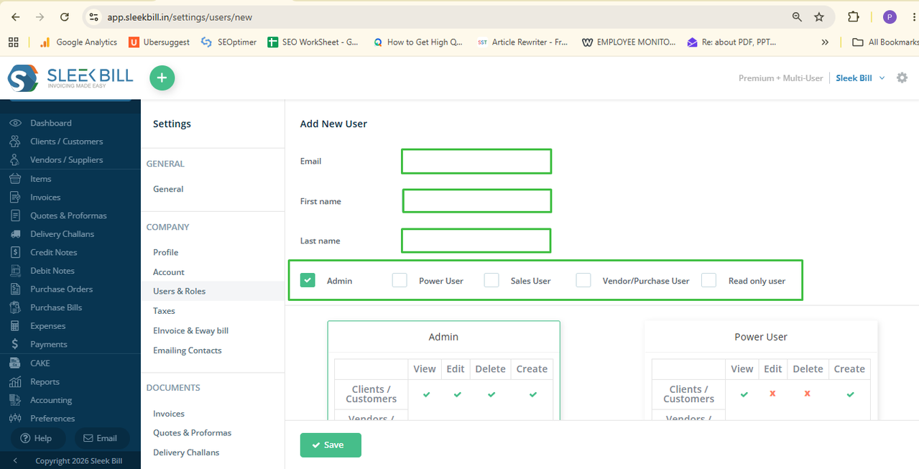Bookmark this page with the star icon
Screen dimensions: 919x469
tap(819, 17)
